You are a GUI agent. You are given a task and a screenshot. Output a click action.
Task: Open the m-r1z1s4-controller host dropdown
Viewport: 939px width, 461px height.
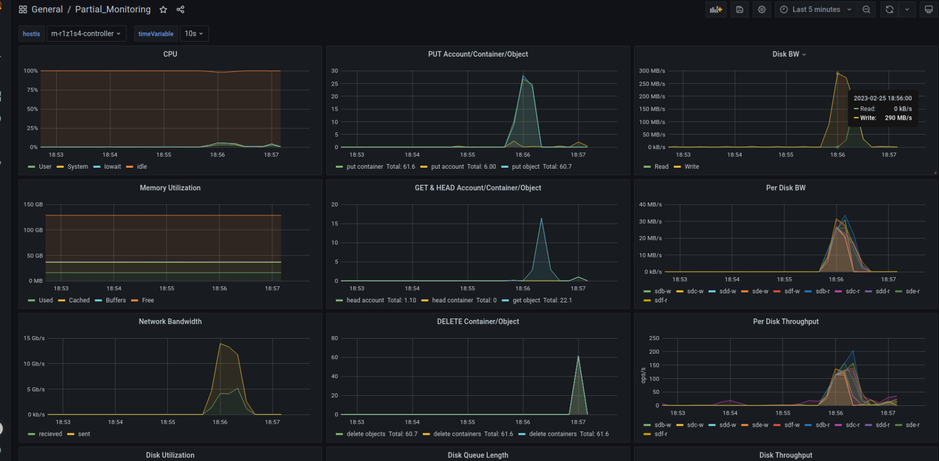(x=86, y=34)
